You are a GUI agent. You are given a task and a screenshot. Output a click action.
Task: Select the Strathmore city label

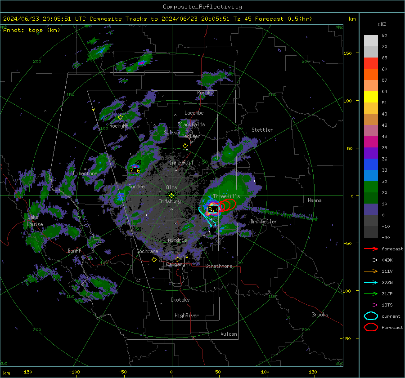219,266
